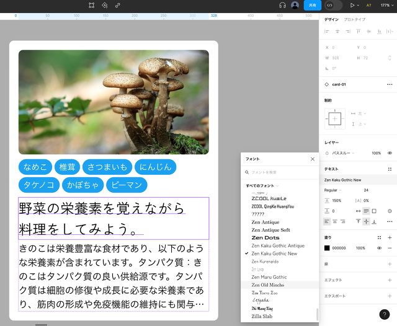
Task: Click the blue 共有 share button
Action: coord(313,5)
